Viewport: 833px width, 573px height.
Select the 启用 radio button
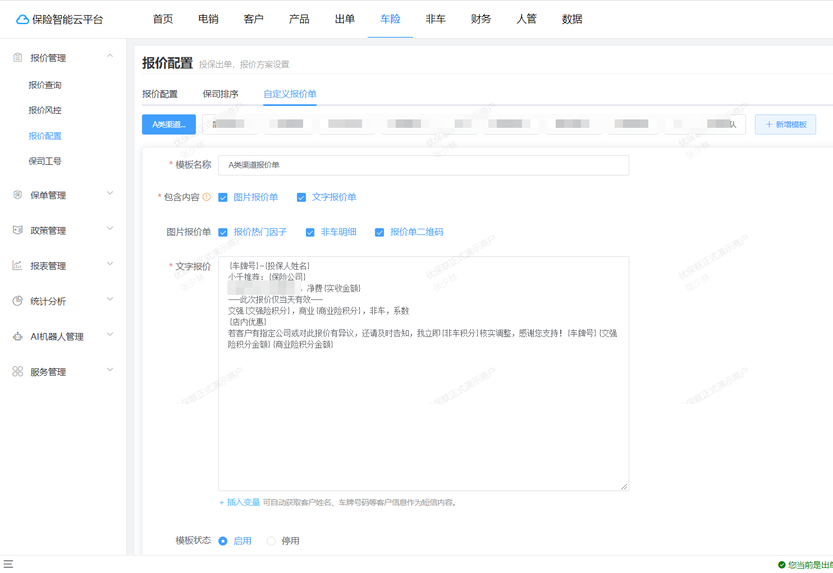223,541
